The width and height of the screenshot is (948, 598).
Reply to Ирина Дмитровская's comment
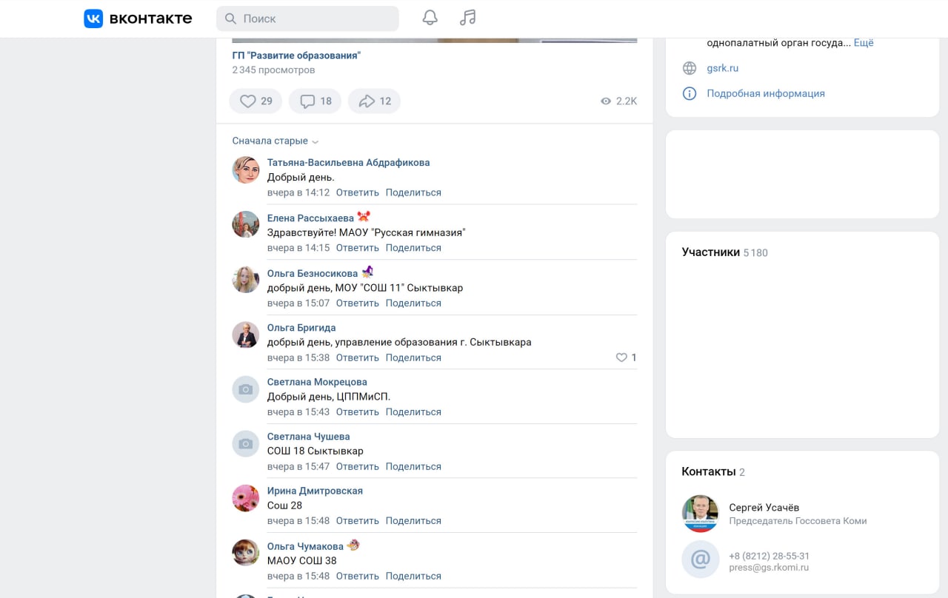point(358,520)
